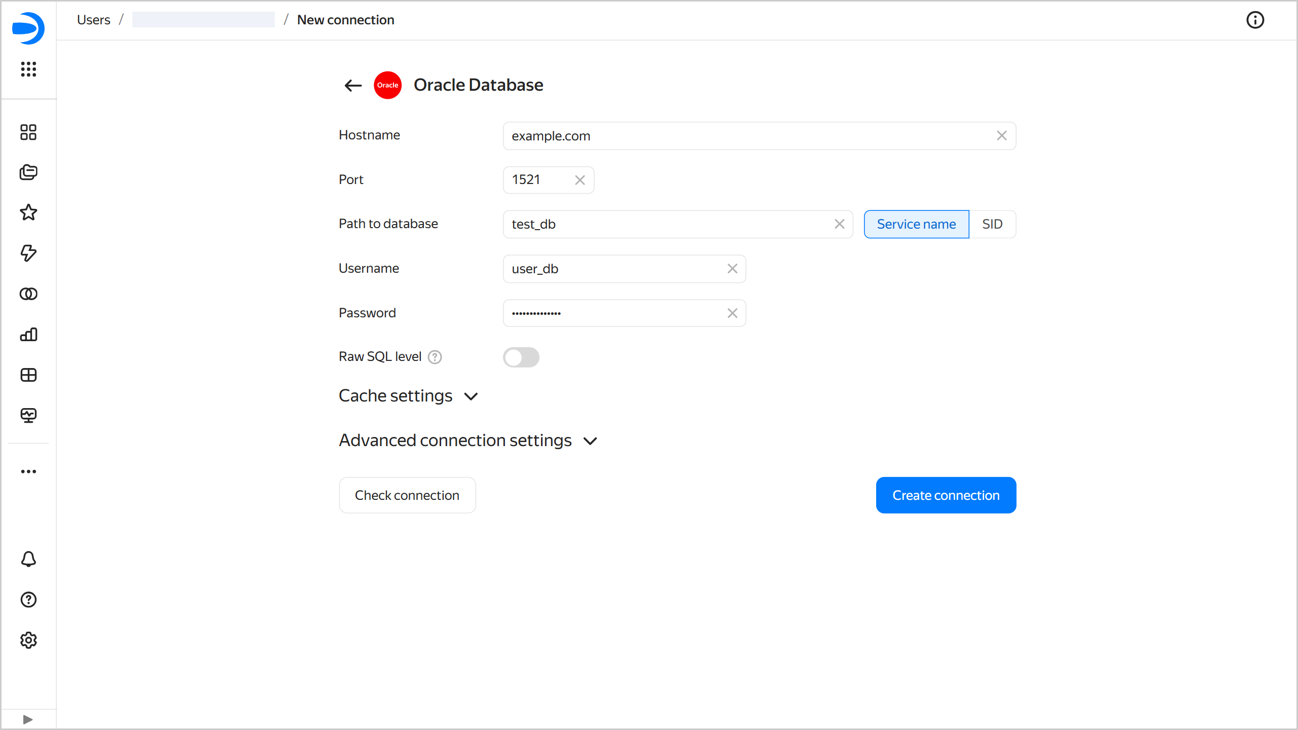
Task: Go back with the left arrow
Action: (x=353, y=86)
